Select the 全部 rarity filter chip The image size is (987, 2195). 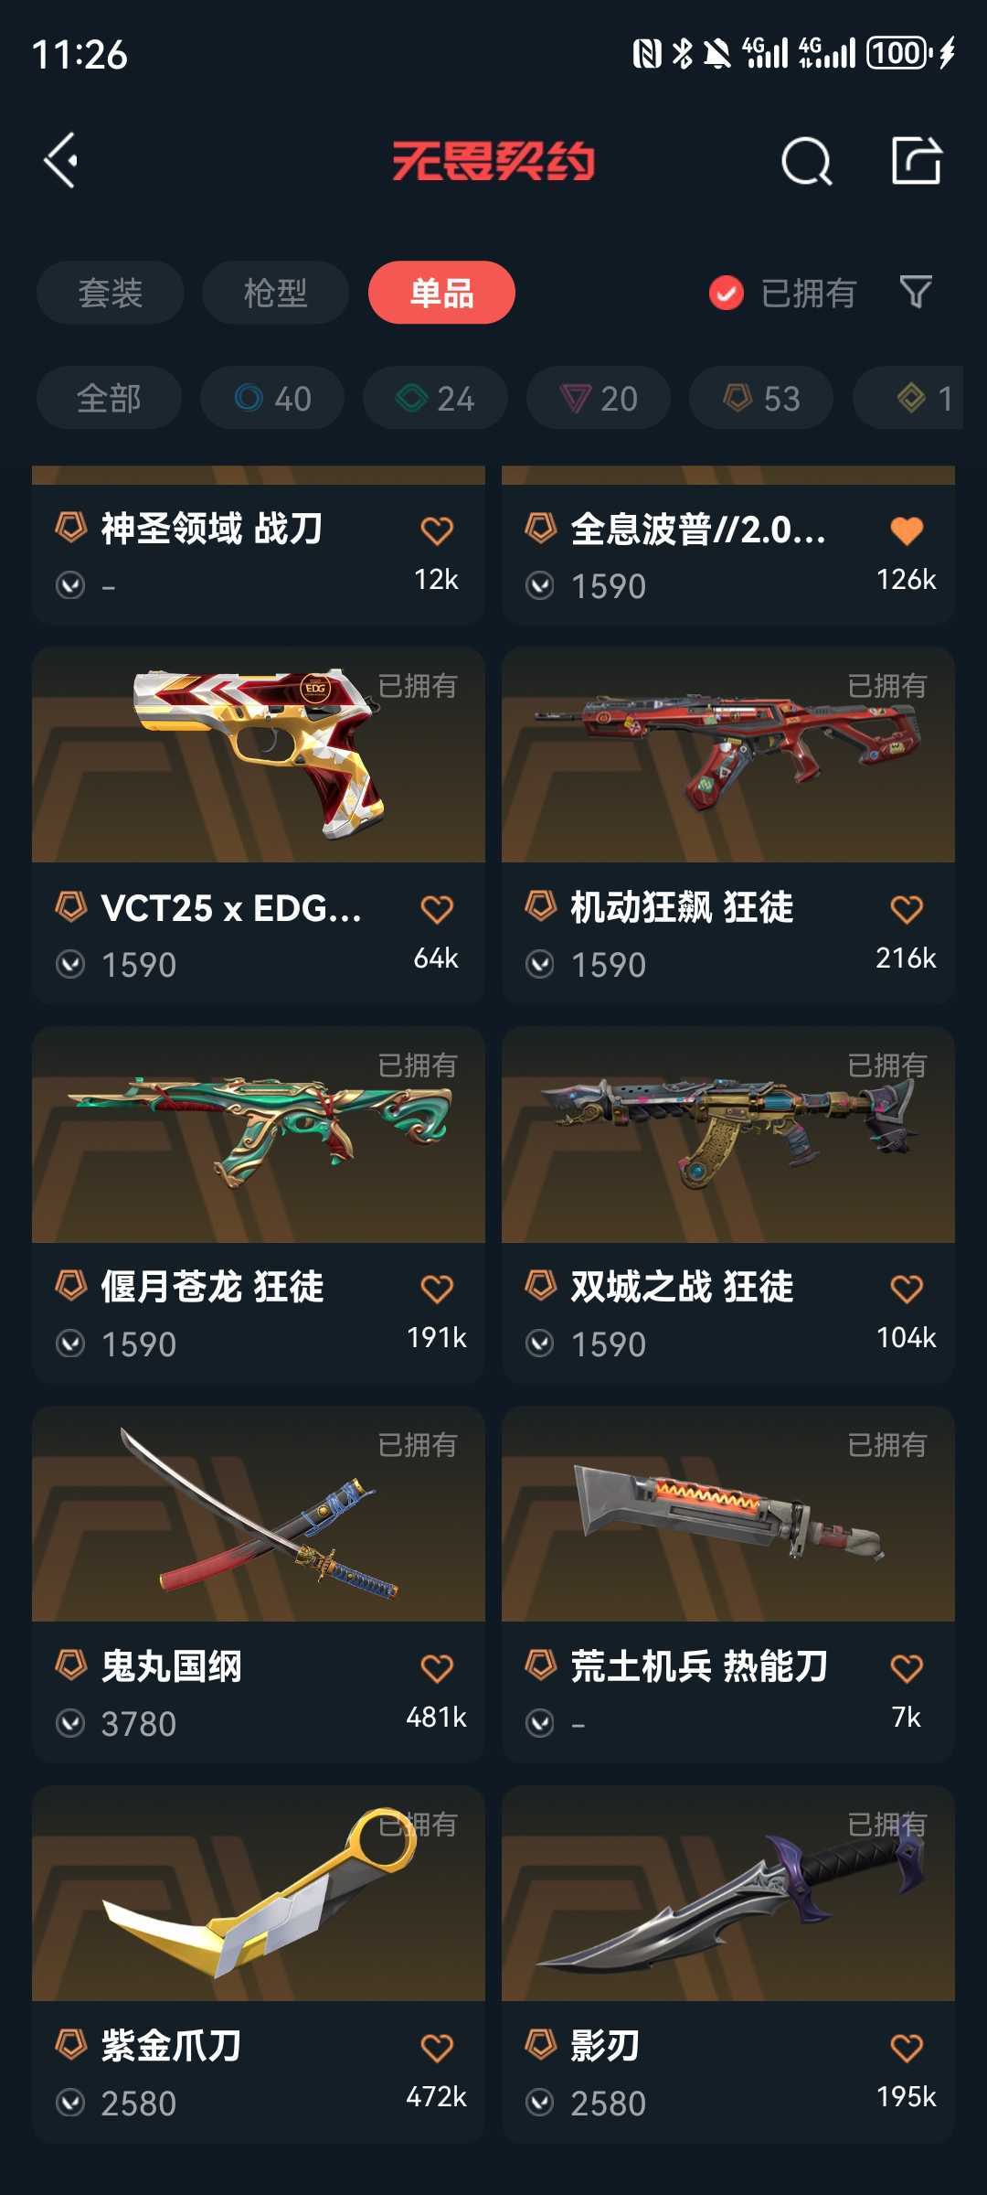pyautogui.click(x=109, y=398)
